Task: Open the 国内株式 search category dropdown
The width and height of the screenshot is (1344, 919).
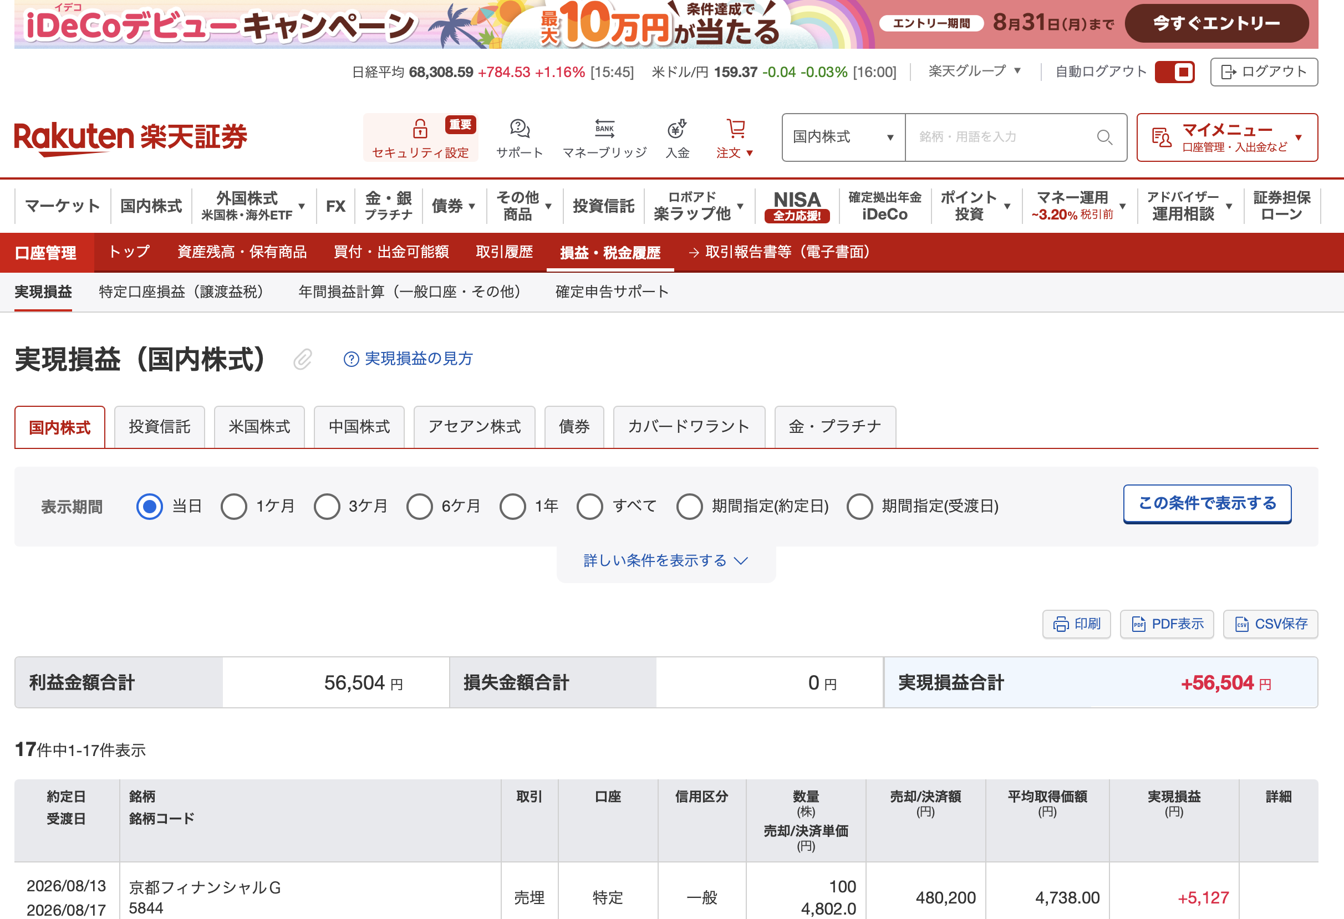Action: (x=844, y=137)
